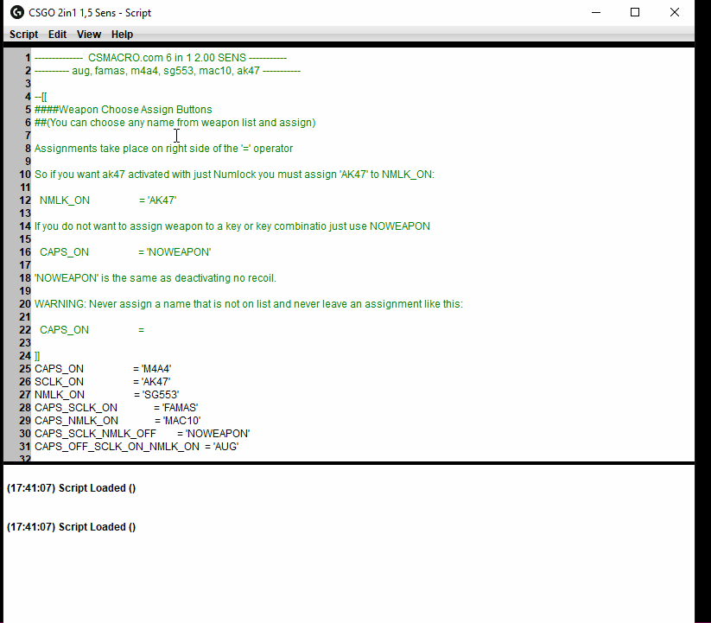Click the WARNING comment on line 20
This screenshot has height=623, width=711.
click(x=248, y=304)
